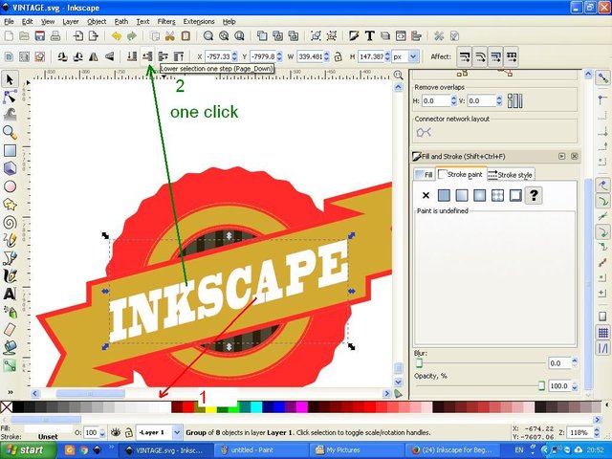Open the Object menu
612x459 pixels.
[97, 21]
